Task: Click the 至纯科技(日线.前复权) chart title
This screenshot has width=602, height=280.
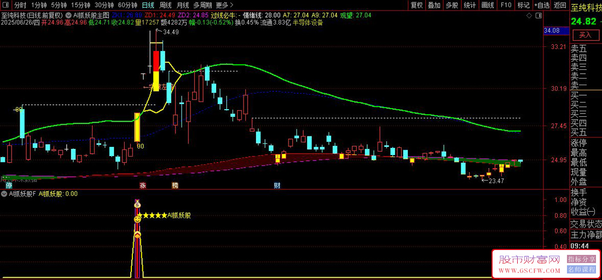Action: coord(32,15)
